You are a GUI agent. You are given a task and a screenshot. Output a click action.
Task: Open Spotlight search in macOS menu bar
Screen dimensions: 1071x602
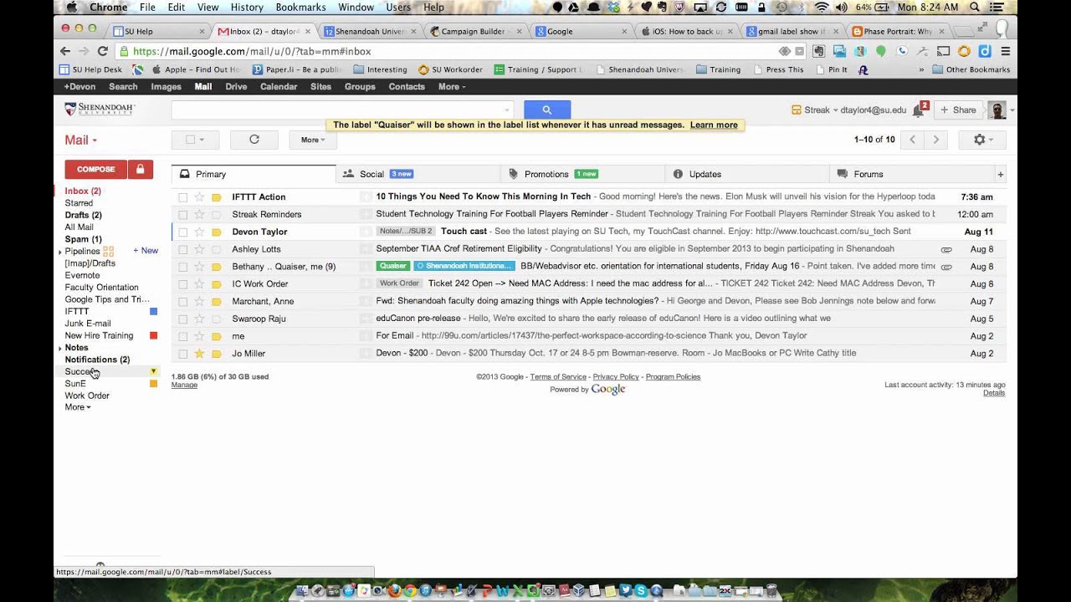pyautogui.click(x=975, y=8)
